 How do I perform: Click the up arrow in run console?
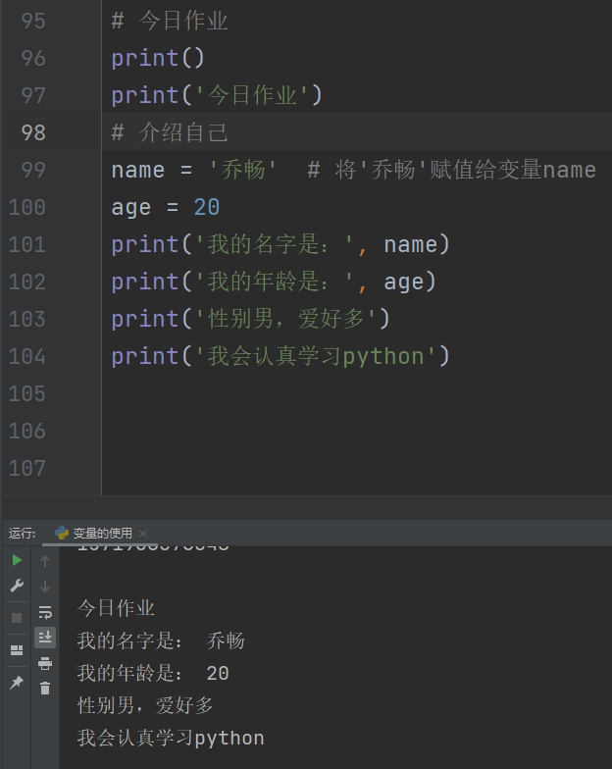coord(45,560)
